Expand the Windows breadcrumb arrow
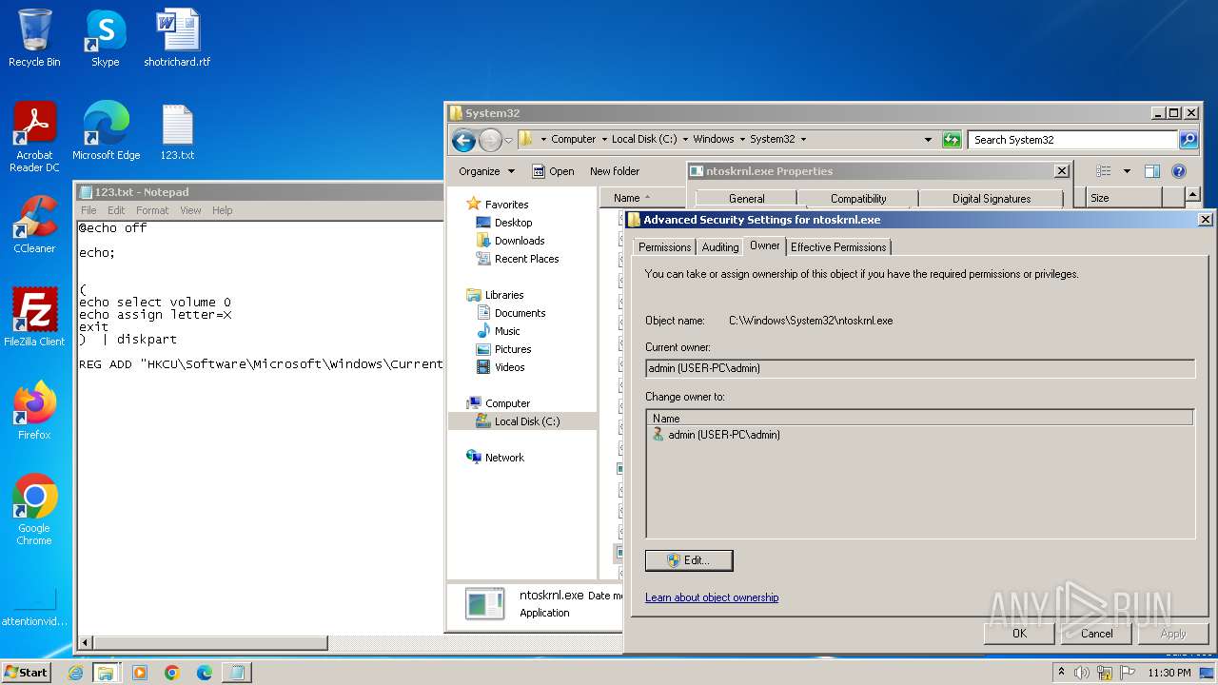Screen dimensions: 1218x685 point(742,139)
